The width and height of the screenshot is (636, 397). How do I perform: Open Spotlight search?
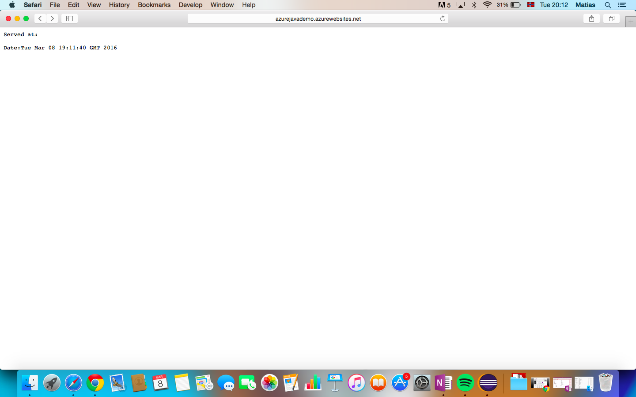(x=608, y=5)
